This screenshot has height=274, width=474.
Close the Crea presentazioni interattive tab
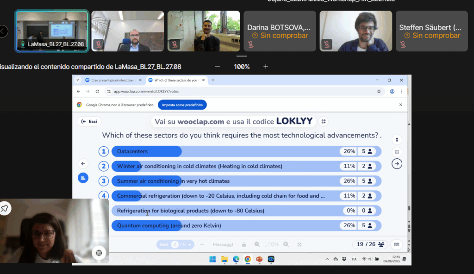[x=140, y=80]
